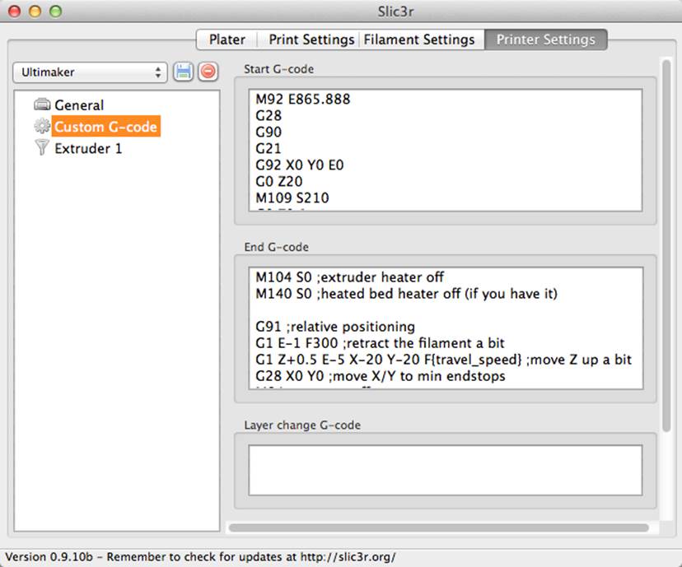Select General in the settings tree
This screenshot has width=682, height=567.
(x=79, y=105)
